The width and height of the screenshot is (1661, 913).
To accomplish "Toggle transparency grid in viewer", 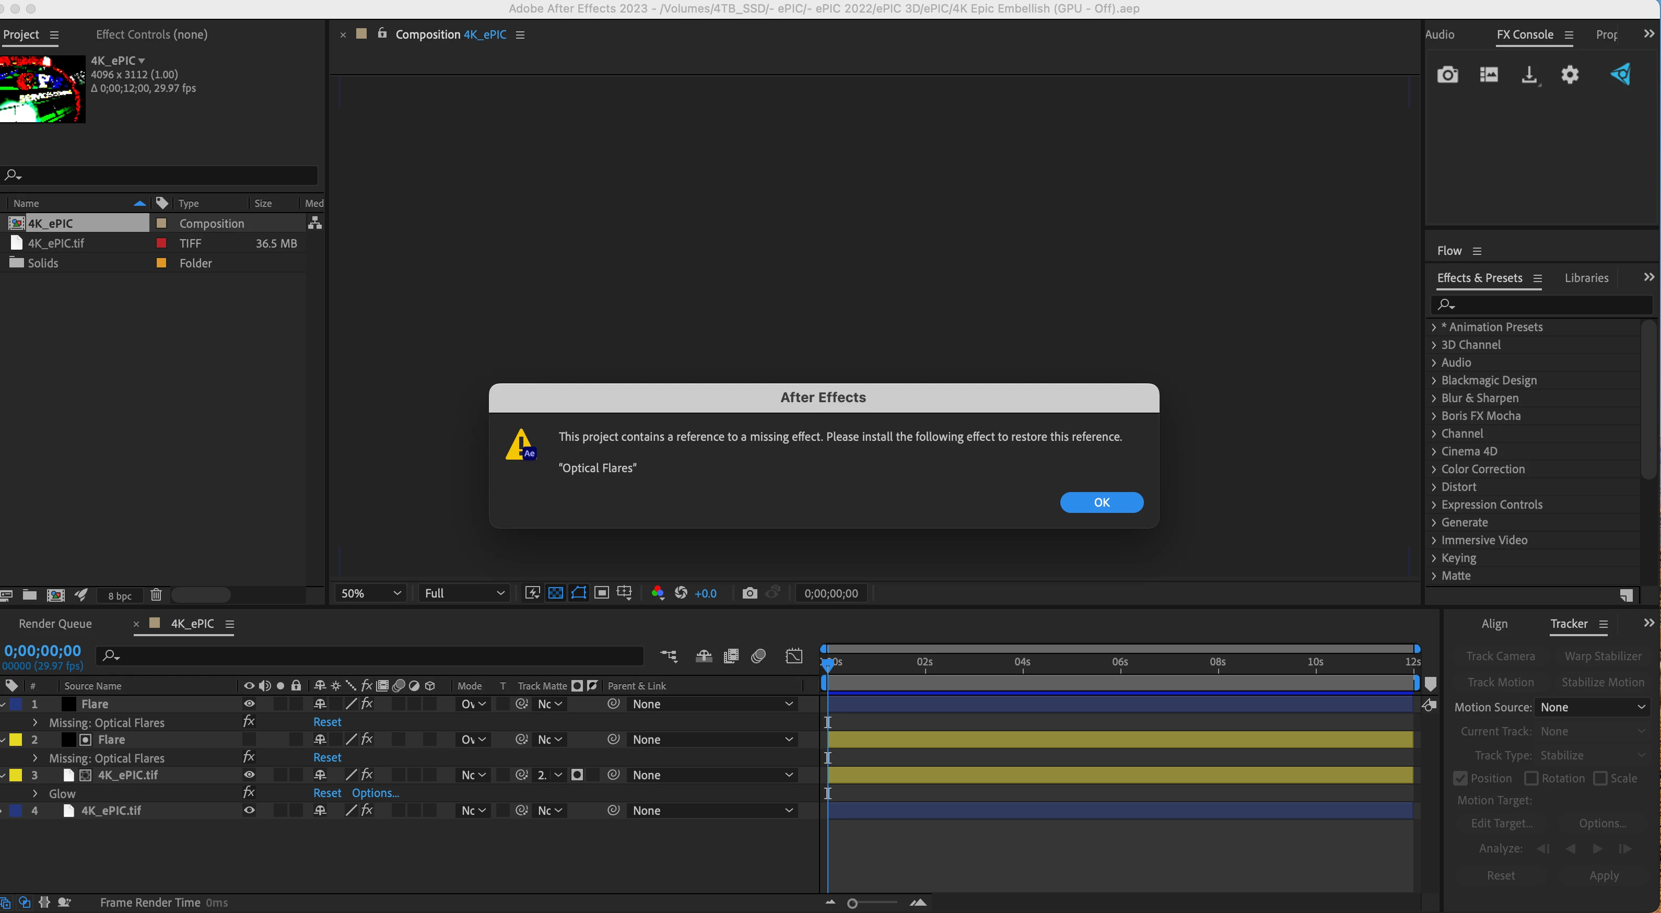I will tap(555, 592).
